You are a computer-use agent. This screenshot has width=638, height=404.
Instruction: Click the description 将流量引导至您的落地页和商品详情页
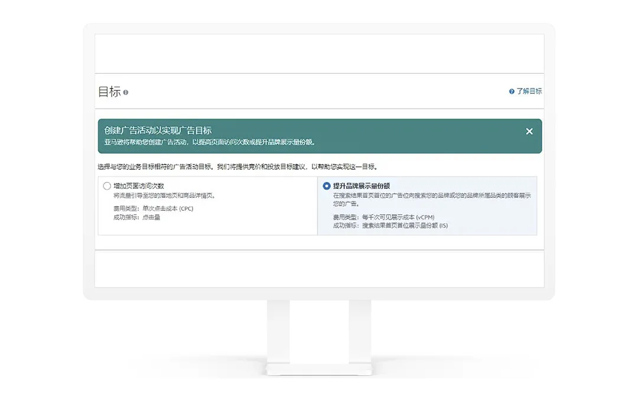[164, 196]
